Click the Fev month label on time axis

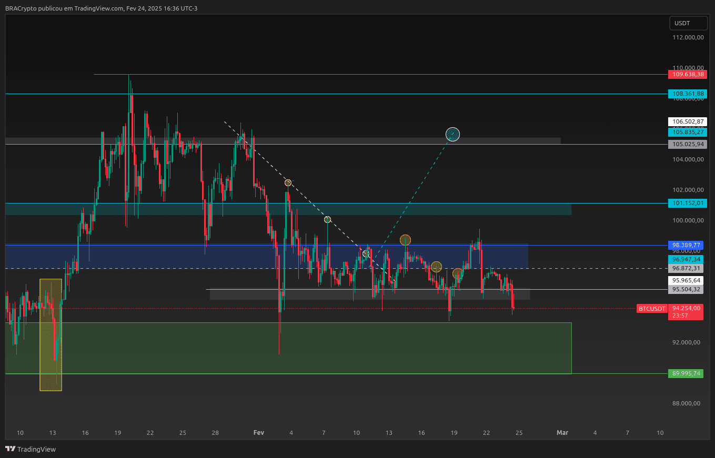[x=258, y=433]
